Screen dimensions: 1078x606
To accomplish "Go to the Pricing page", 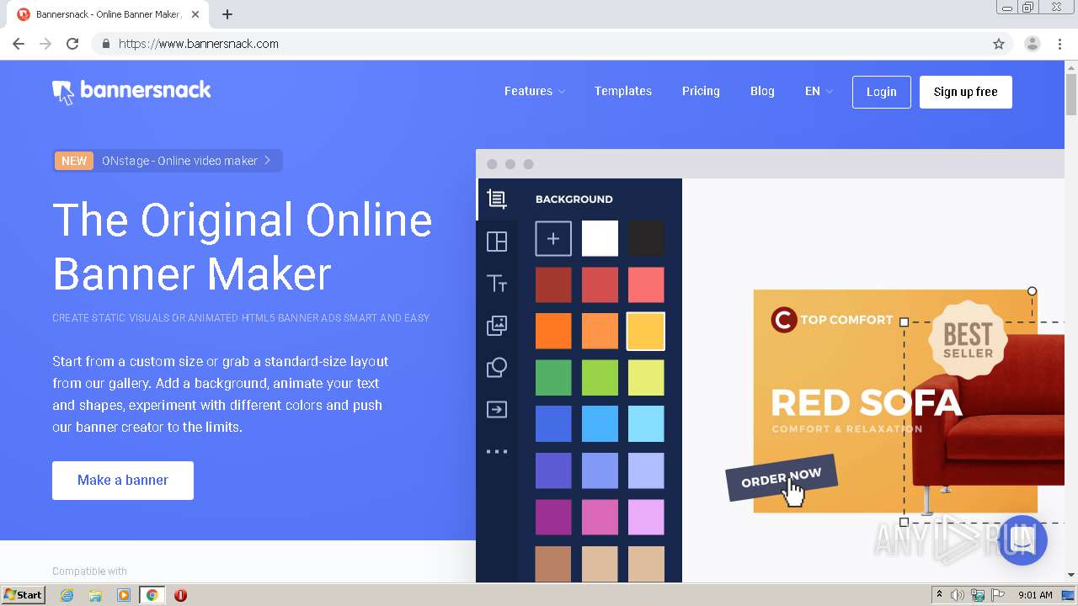I will pos(701,91).
